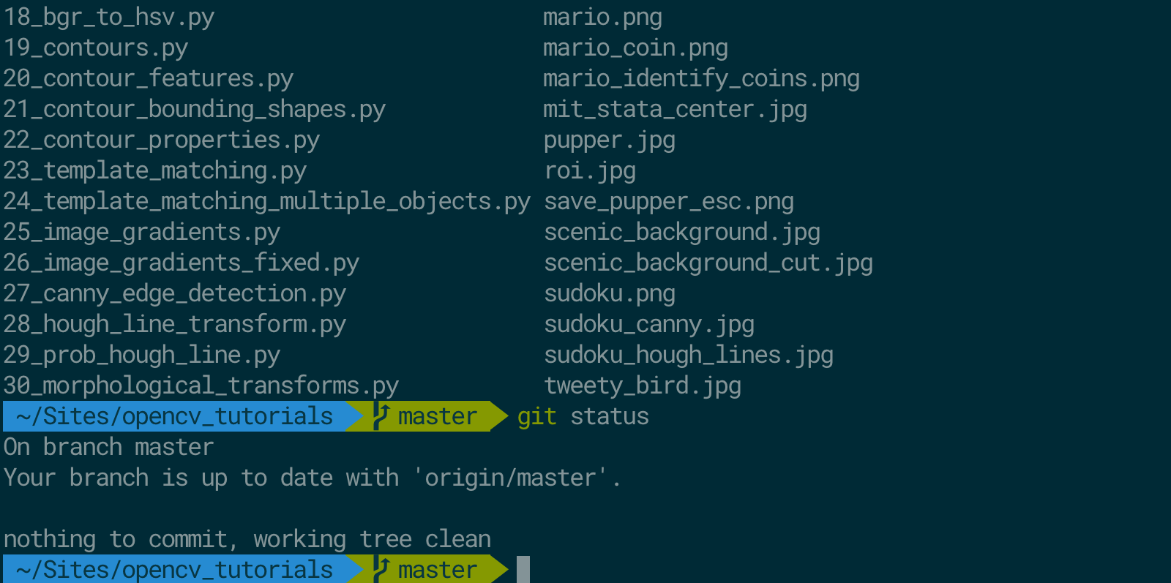Click the file name sudoku_hough_lines.jpg
Viewport: 1171px width, 583px height.
coord(689,355)
